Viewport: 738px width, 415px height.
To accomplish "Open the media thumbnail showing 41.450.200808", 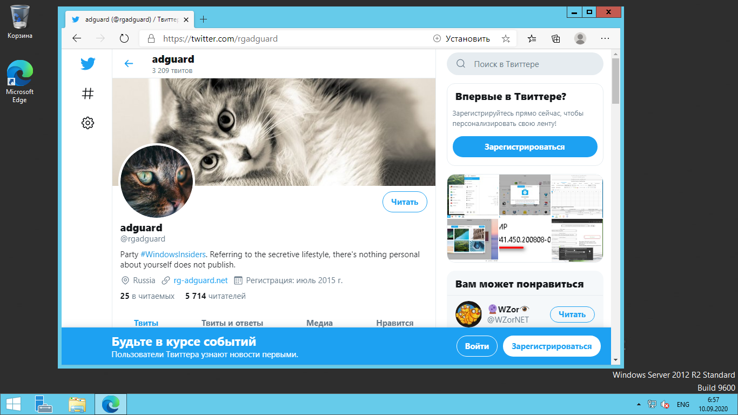I will click(x=524, y=240).
